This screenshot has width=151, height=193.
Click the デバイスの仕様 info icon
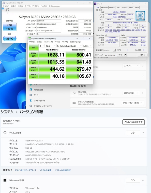pos(5,133)
